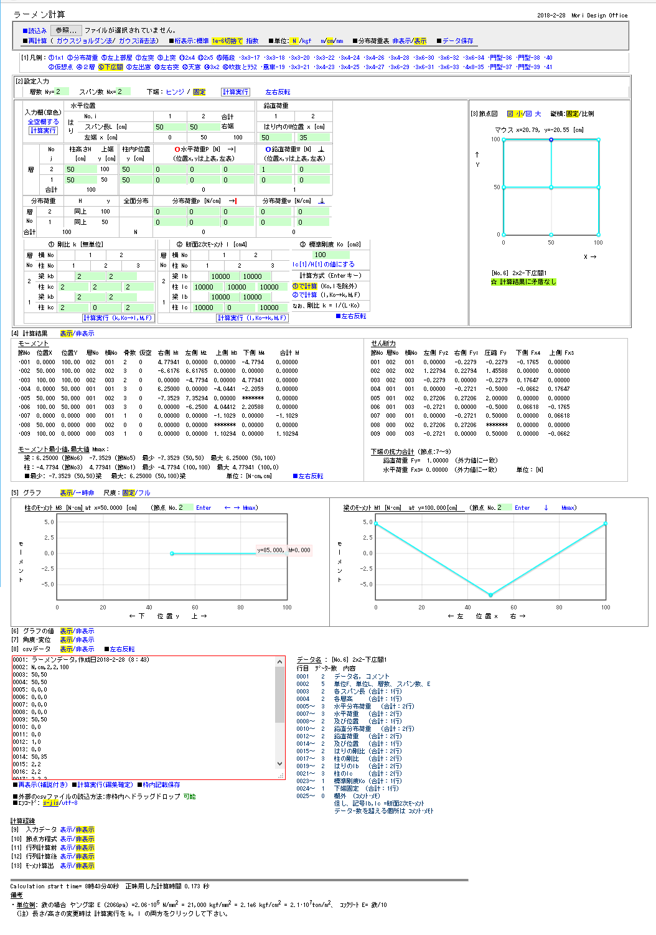Viewport: 656px width, 935px height.
Task: Click ■再表示(補説付き) link
Action: [x=40, y=785]
